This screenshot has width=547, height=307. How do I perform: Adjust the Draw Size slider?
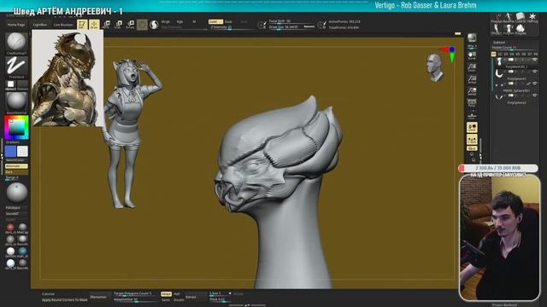coord(291,26)
